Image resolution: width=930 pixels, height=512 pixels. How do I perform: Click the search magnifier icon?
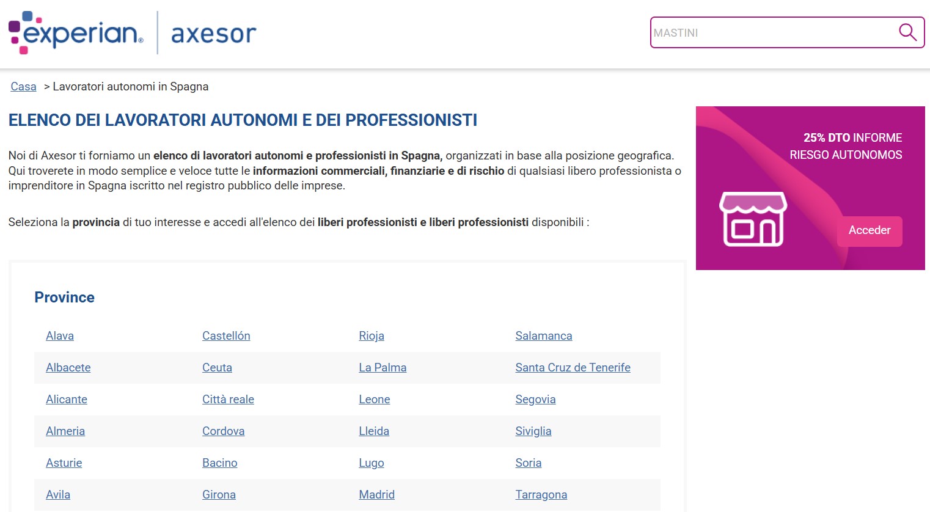click(907, 32)
